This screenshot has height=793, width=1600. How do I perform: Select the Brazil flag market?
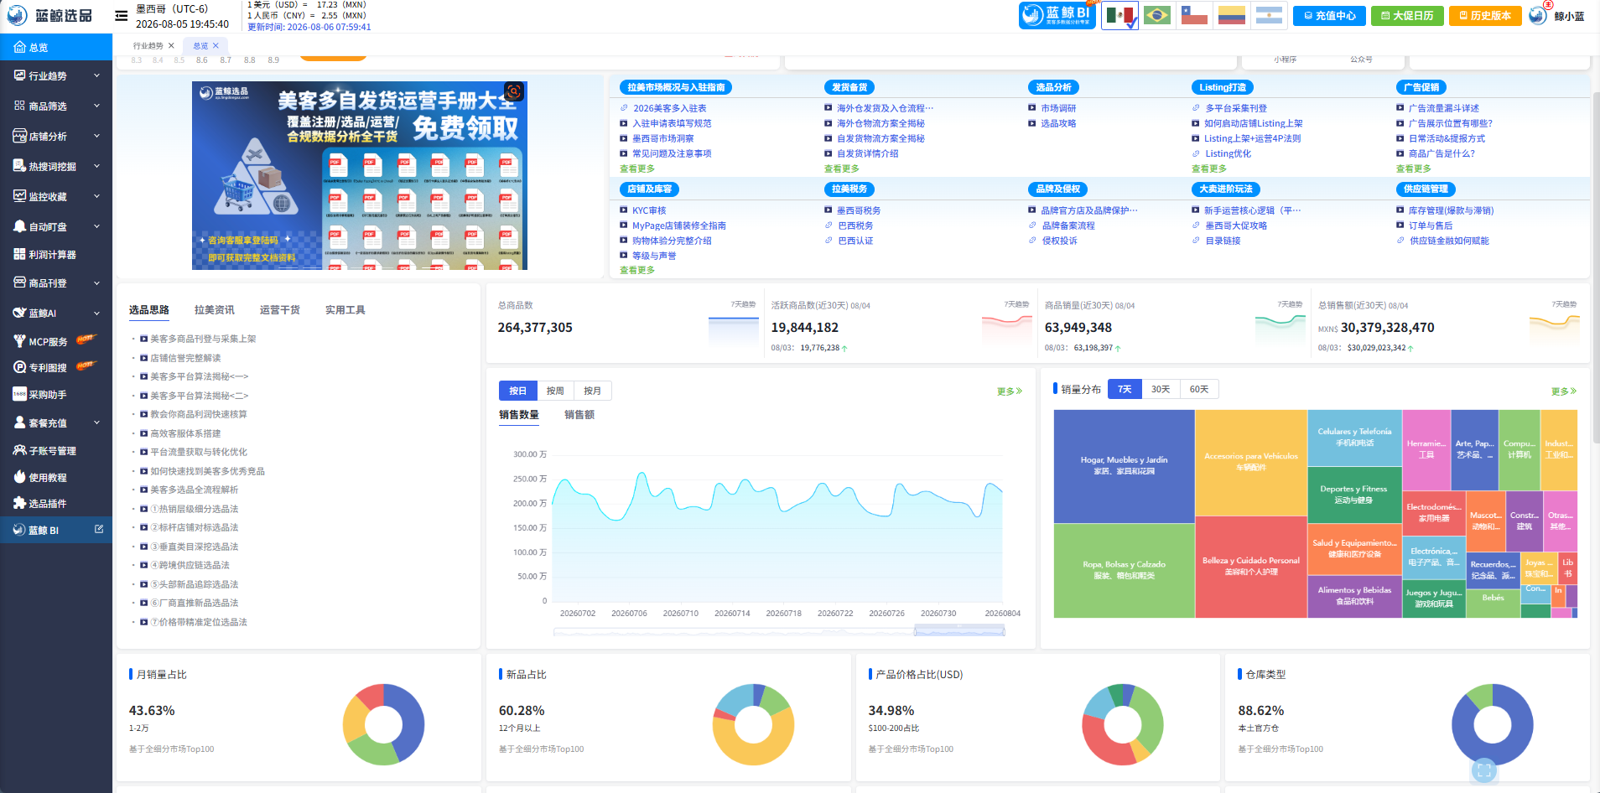pos(1157,15)
